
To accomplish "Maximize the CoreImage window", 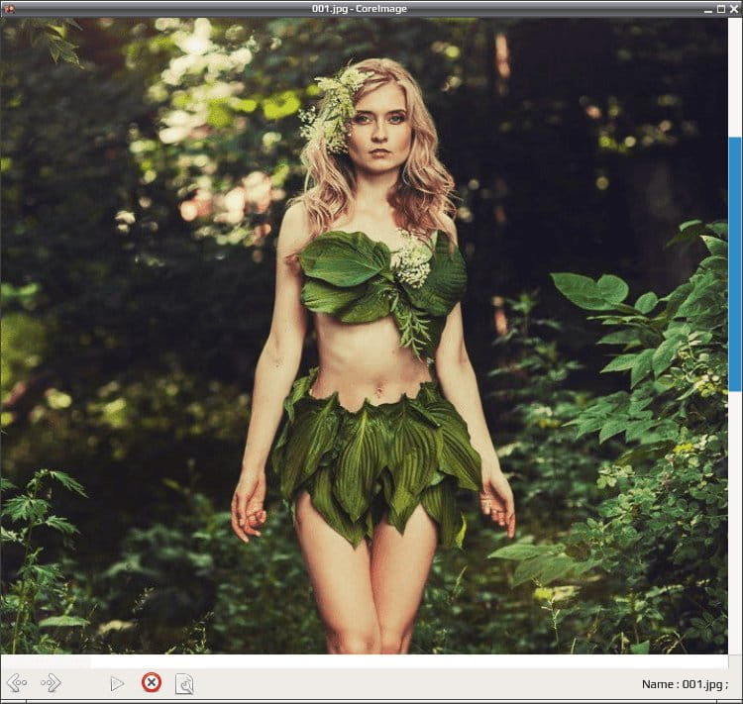I will (721, 9).
